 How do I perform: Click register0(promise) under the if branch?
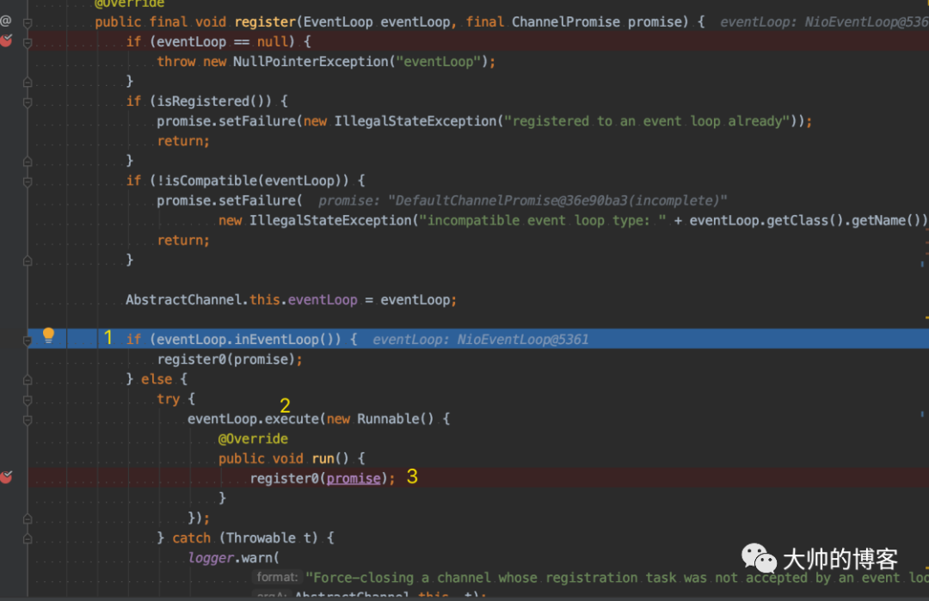coord(230,359)
